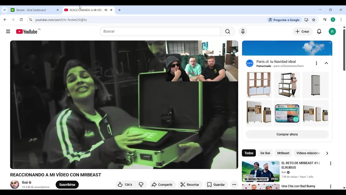
Task: Open options for Una Cita con Bad Bunny
Action: (330, 187)
